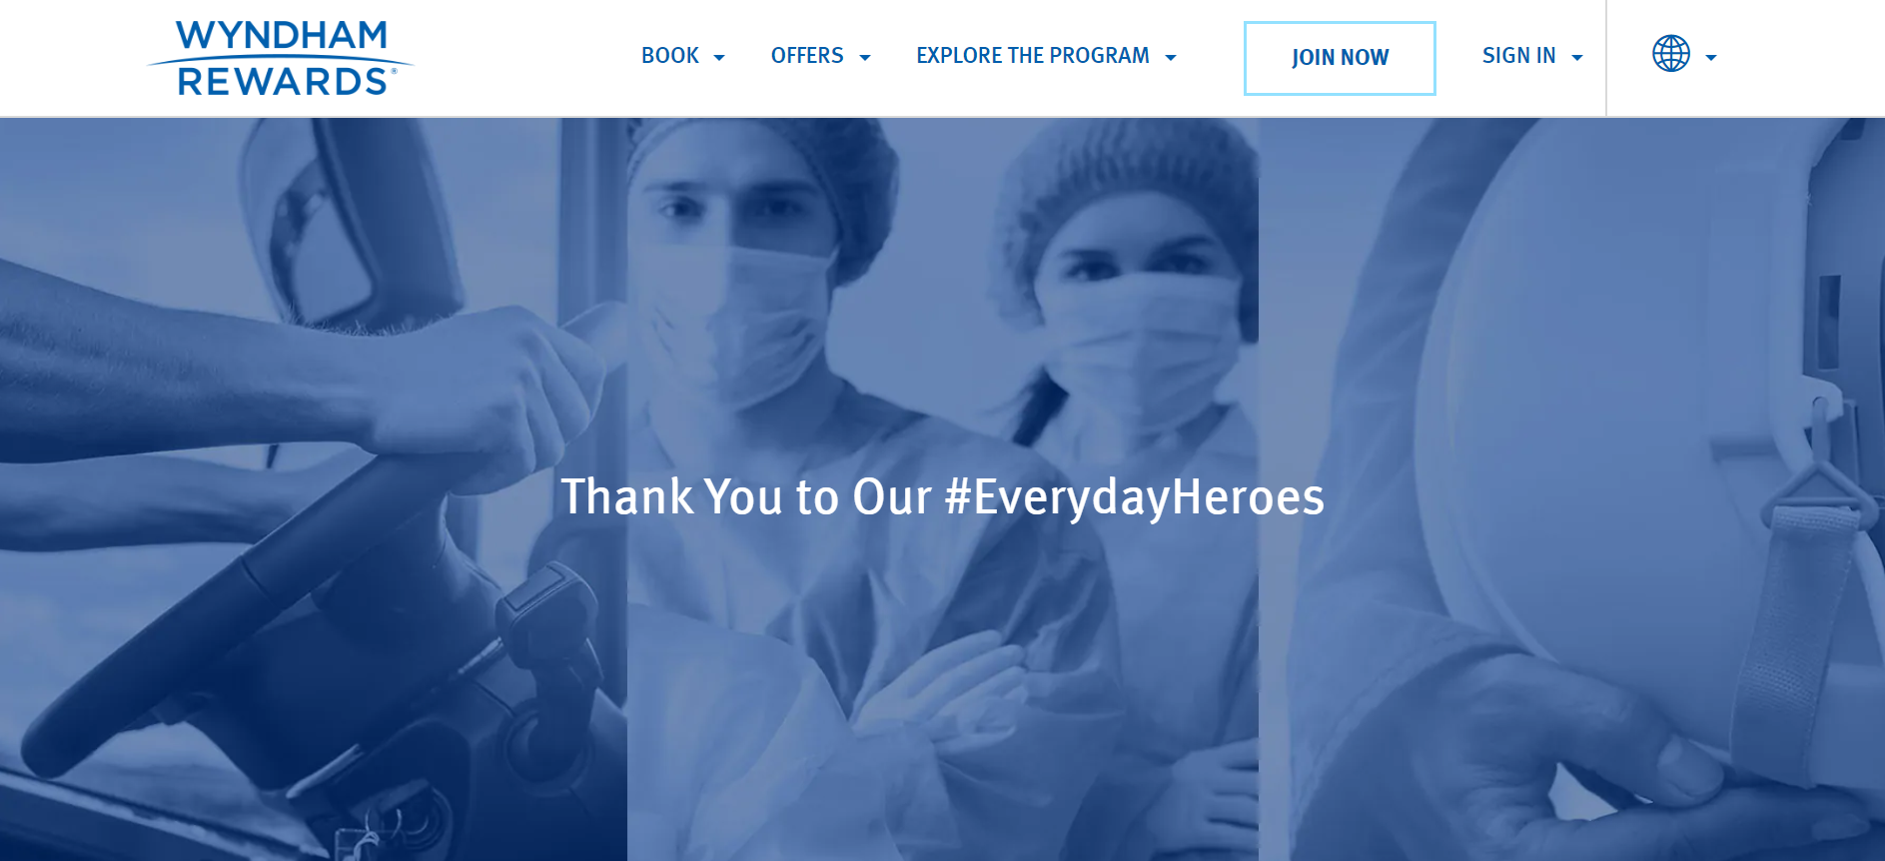Open the OFFERS menu

tap(807, 56)
